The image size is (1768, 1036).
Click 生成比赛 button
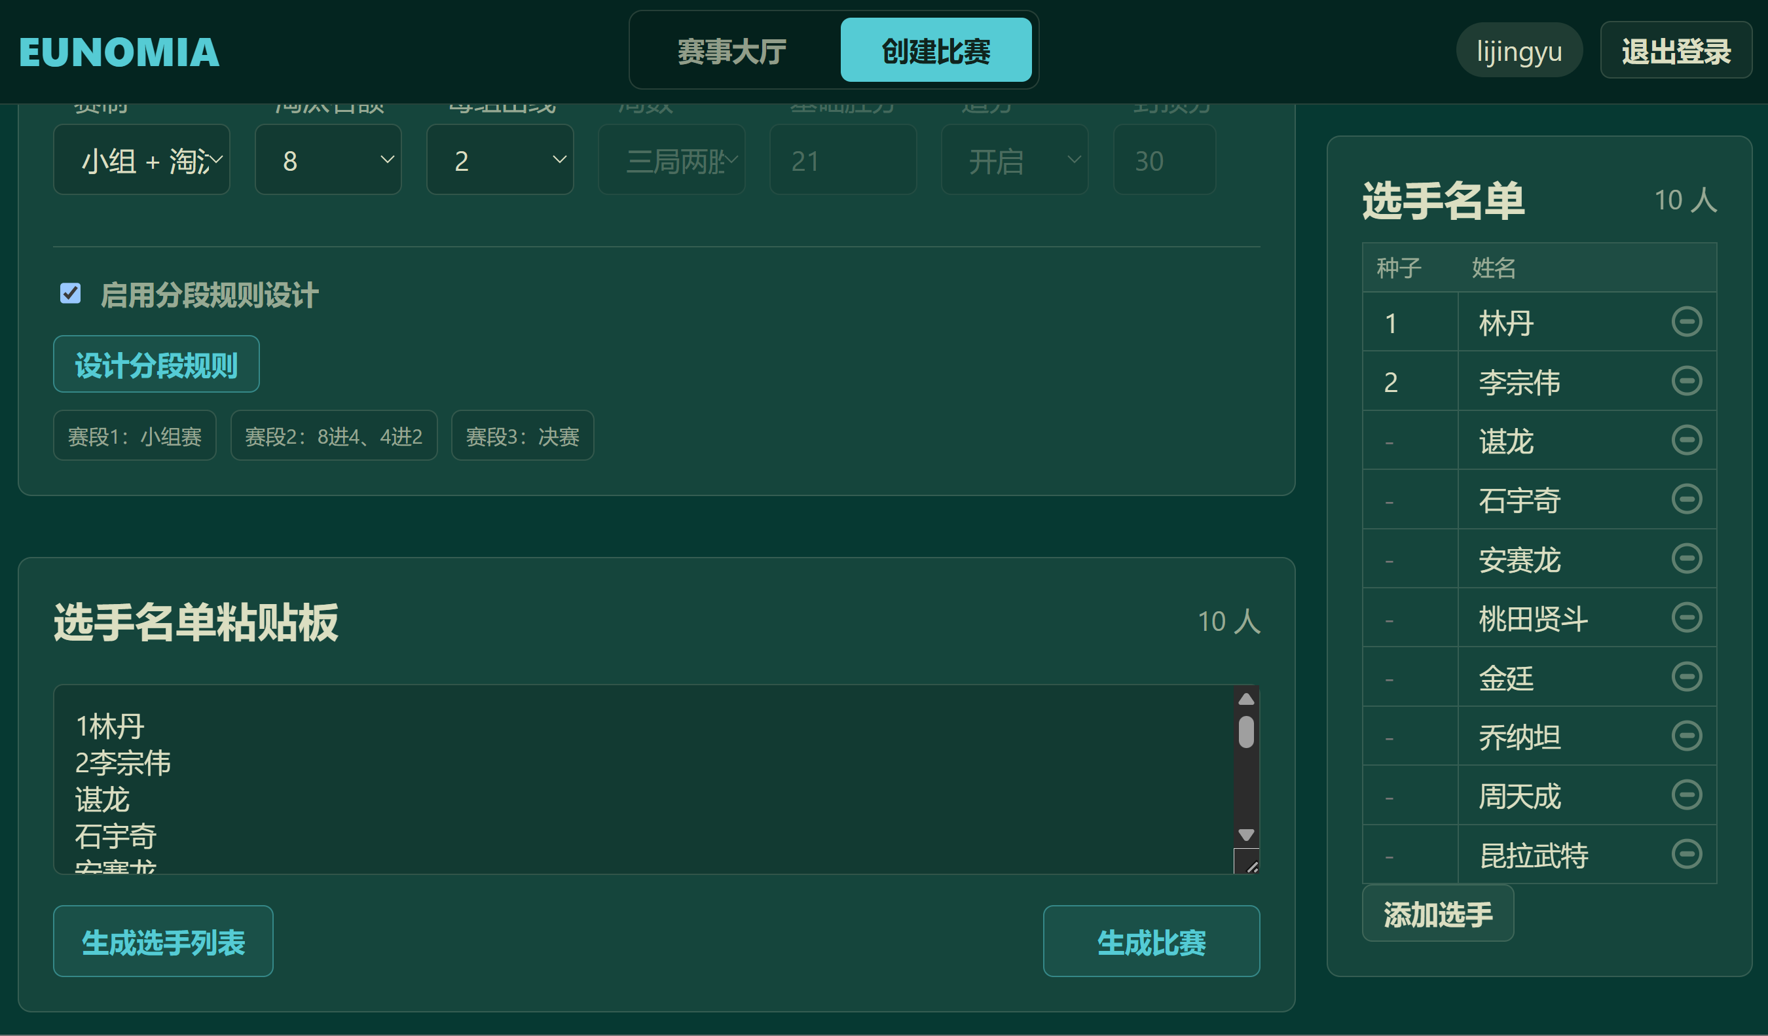pos(1151,941)
